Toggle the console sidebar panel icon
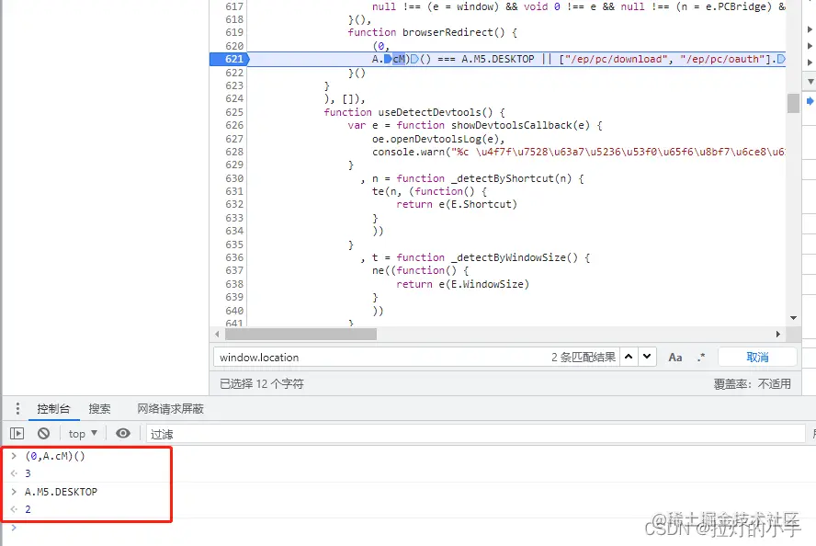Image resolution: width=816 pixels, height=546 pixels. click(17, 433)
